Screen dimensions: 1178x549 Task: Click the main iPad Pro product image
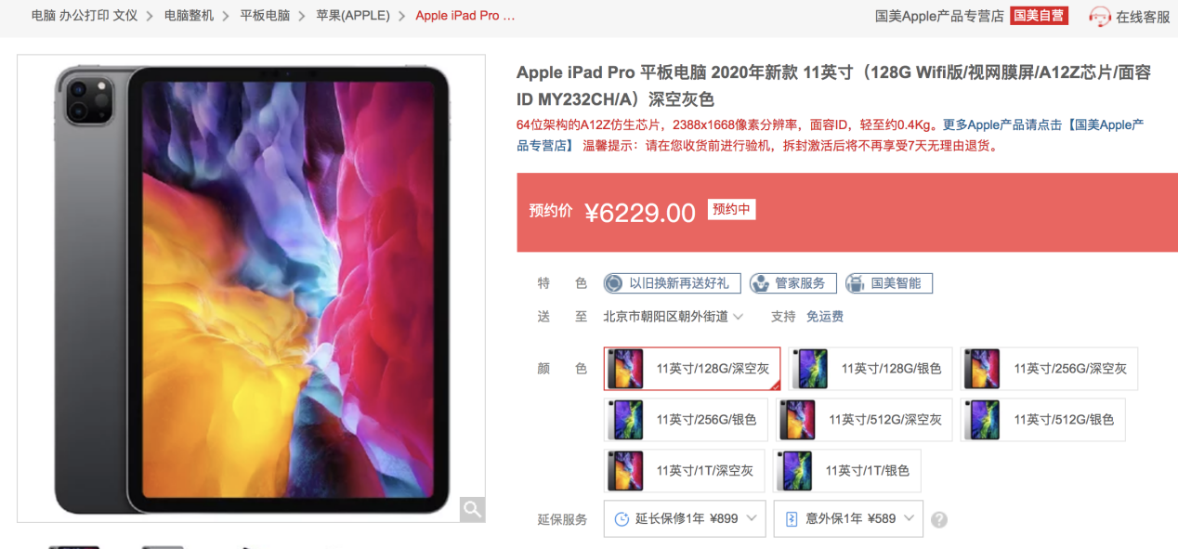coord(251,289)
